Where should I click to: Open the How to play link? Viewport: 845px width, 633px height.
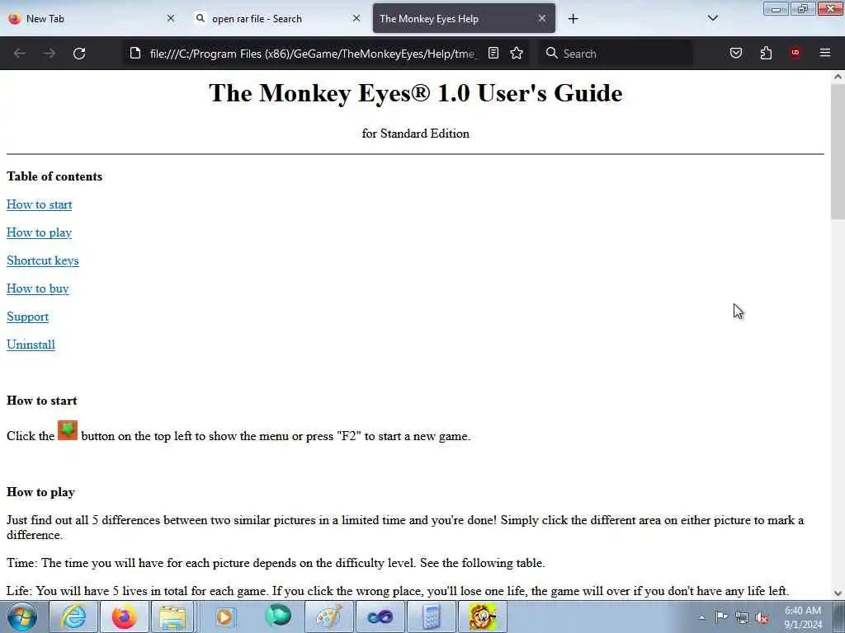(39, 232)
